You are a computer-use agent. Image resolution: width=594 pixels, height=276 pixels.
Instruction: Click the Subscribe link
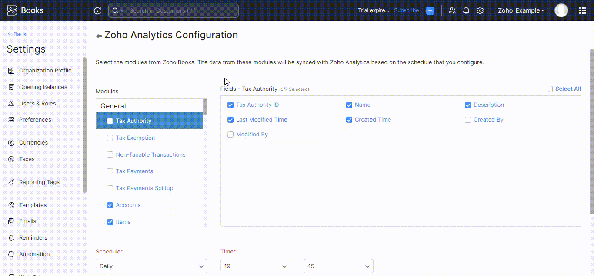[x=406, y=10]
